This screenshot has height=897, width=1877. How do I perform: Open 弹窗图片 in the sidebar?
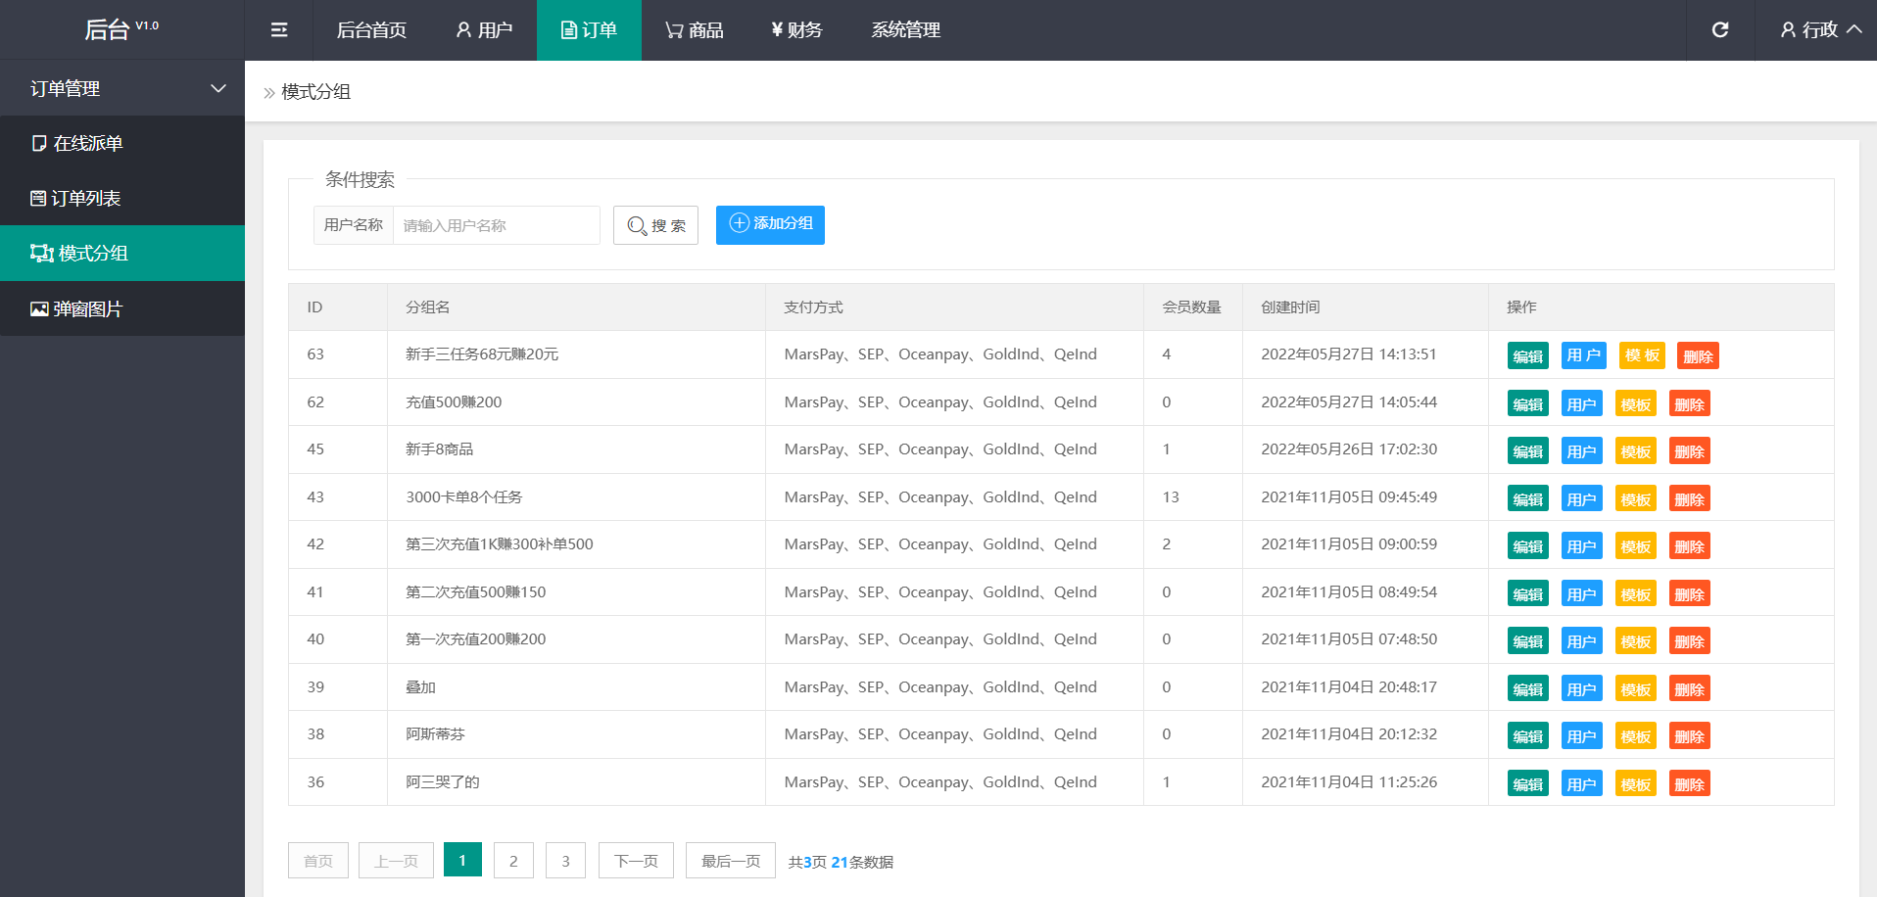[88, 309]
